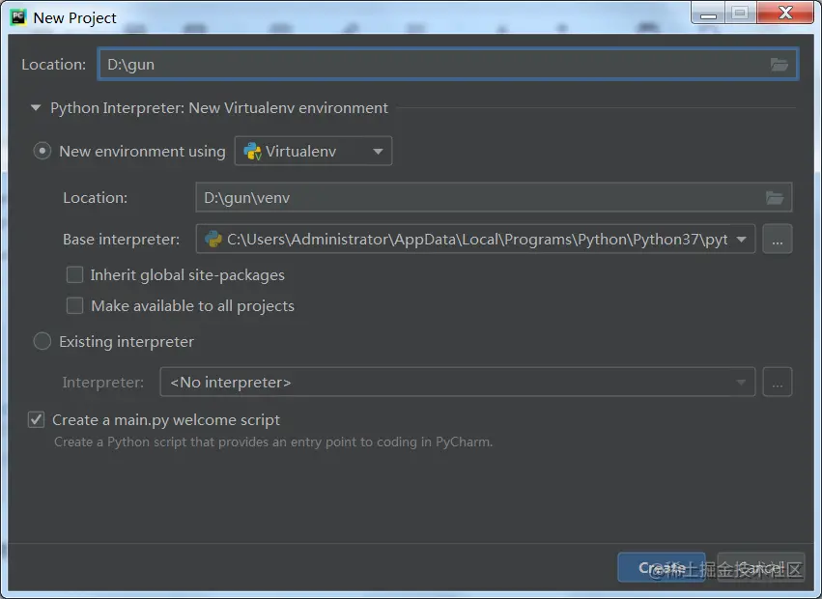Click project Location field D:\gun

[447, 64]
